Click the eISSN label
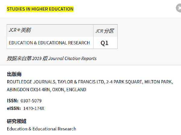The width and height of the screenshot is (181, 135). [x=14, y=108]
